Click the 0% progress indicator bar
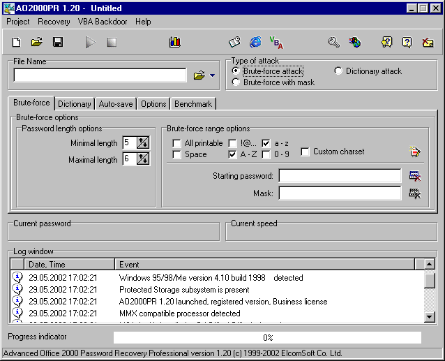This screenshot has width=445, height=361. coord(267,337)
